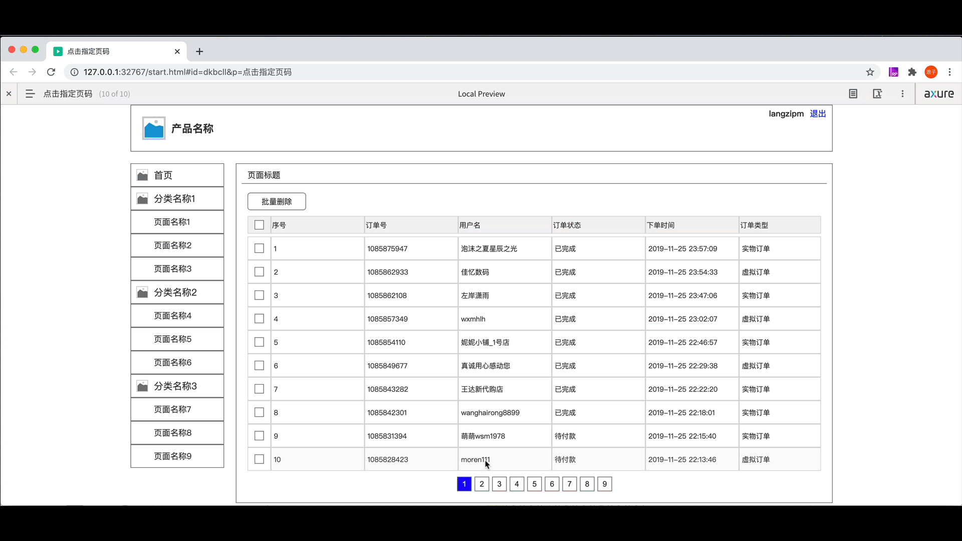Screen dimensions: 962x541
Task: Open 页面名称9 in the sidebar
Action: tap(177, 456)
